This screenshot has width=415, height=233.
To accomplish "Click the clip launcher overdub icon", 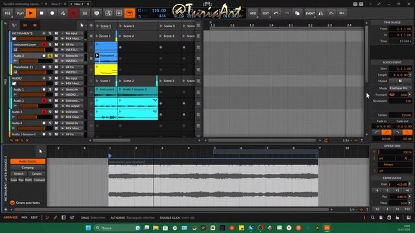I will (85, 13).
